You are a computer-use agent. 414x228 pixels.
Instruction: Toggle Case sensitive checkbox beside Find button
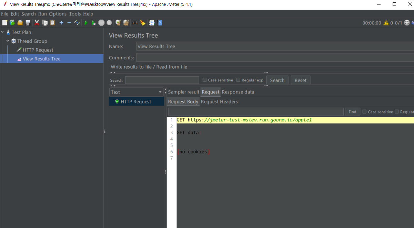[364, 112]
